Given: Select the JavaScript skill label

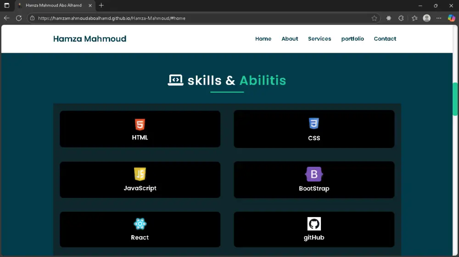Looking at the screenshot, I should point(140,188).
